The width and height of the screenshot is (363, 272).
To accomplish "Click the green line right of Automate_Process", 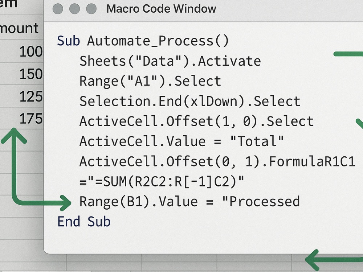I will point(348,54).
